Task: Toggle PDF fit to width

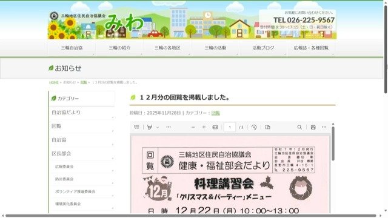Action: click(215, 127)
